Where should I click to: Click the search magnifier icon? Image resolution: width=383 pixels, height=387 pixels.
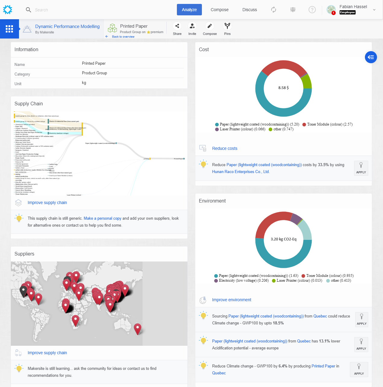tap(28, 10)
